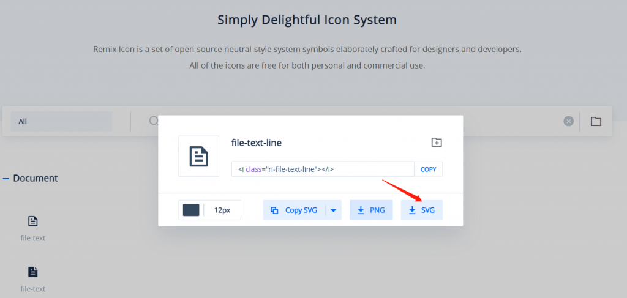The height and width of the screenshot is (298, 627).
Task: Collapse the Document section using the dash
Action: coord(6,179)
